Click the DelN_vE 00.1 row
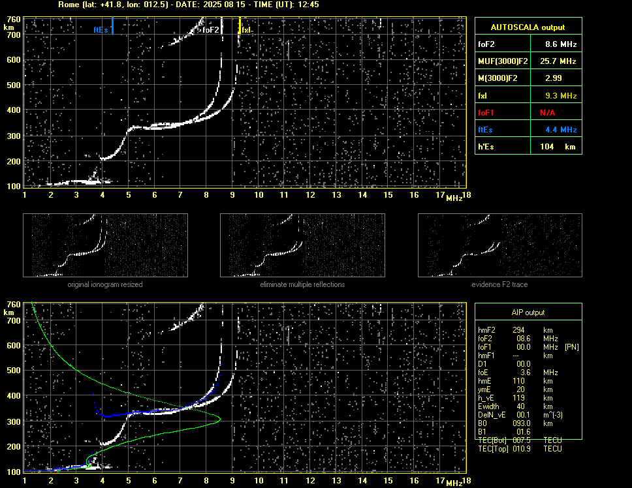 [x=520, y=415]
